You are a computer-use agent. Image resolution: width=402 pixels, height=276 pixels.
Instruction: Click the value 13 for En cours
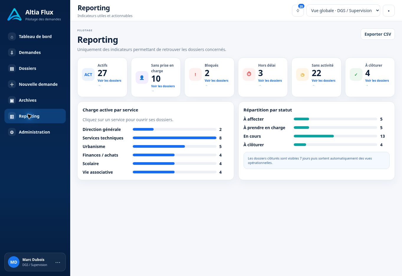click(383, 136)
